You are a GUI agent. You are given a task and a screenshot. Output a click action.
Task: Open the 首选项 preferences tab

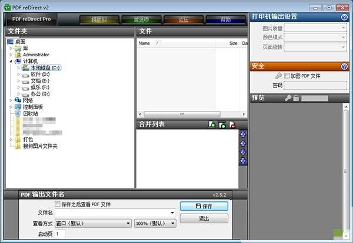(141, 20)
